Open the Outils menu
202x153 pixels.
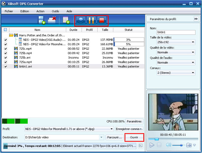click(x=55, y=11)
